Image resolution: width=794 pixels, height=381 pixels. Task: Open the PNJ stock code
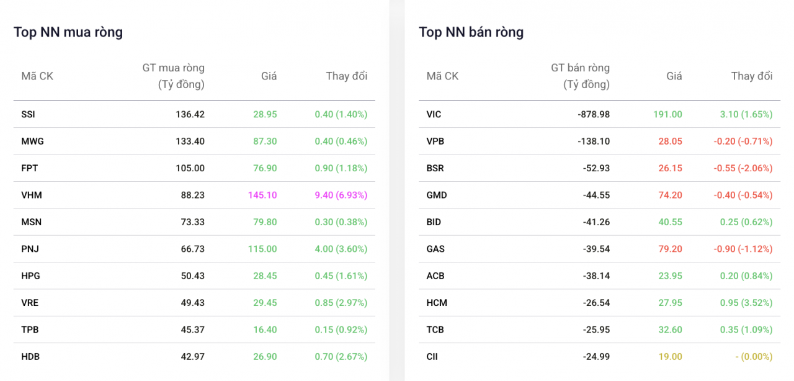(30, 249)
